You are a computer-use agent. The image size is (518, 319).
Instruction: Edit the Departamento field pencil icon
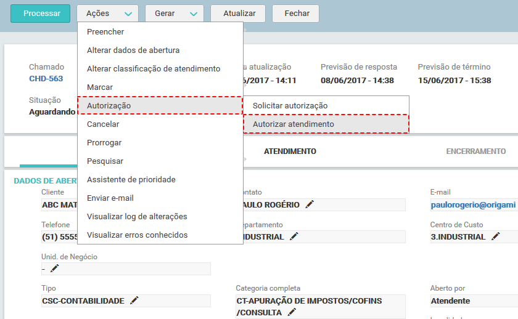(x=294, y=236)
